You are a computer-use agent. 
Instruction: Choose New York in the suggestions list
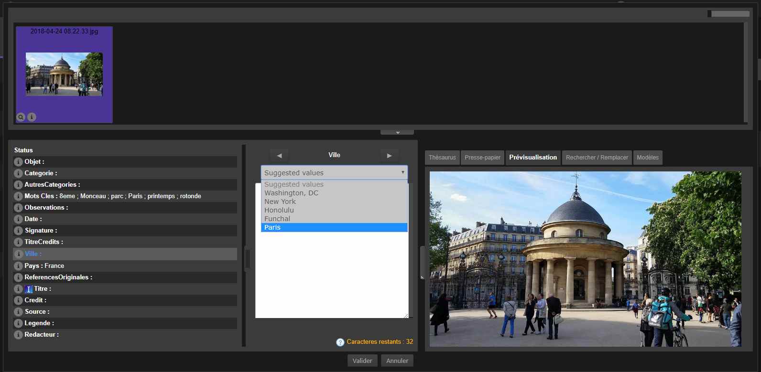click(334, 202)
